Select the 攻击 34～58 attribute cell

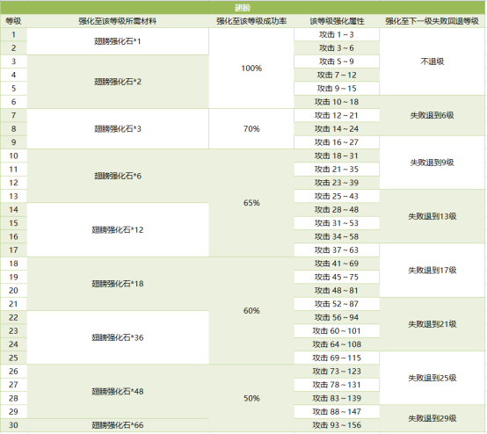coord(337,236)
